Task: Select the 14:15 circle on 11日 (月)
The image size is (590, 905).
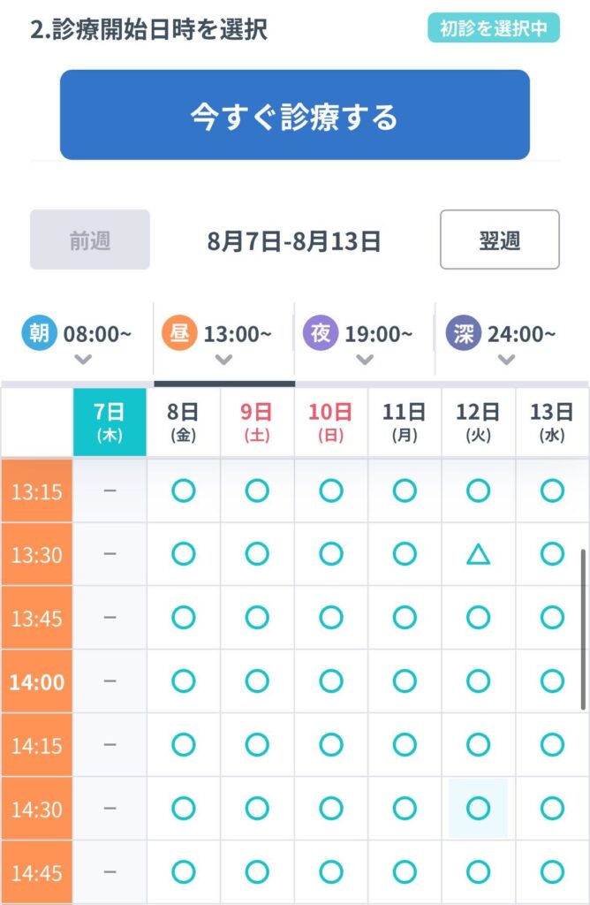Action: tap(405, 744)
